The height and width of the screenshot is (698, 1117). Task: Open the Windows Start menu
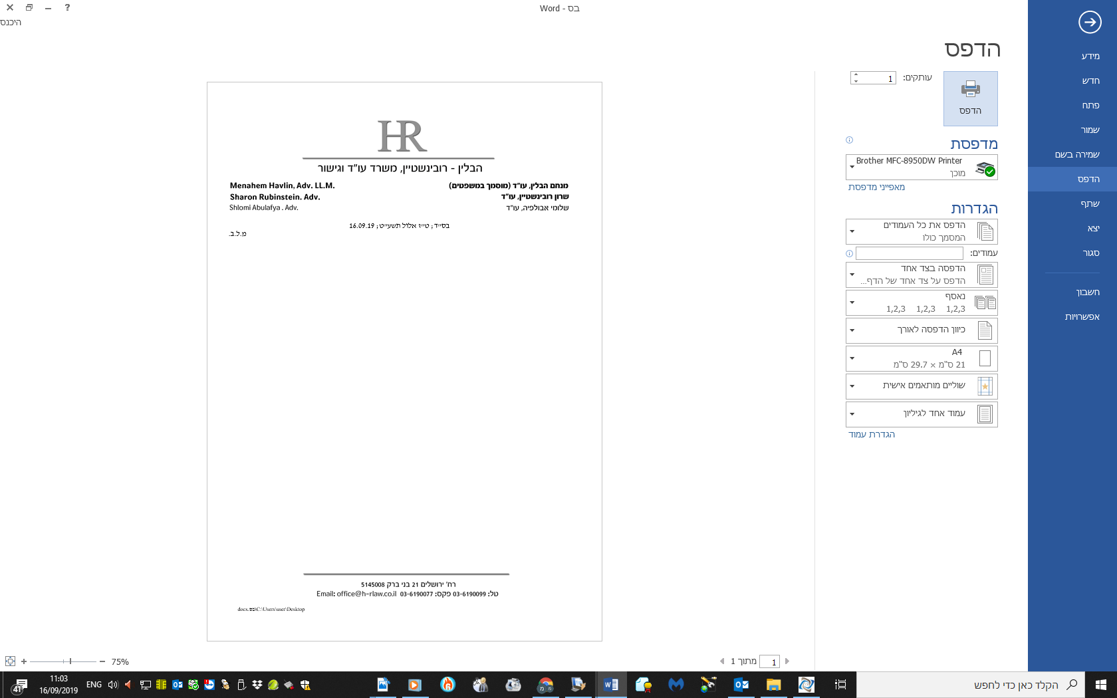1101,685
